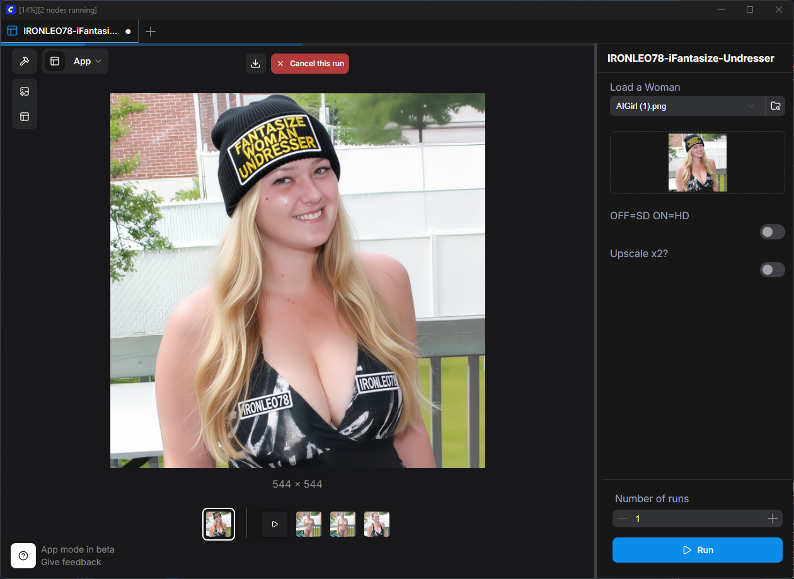
Task: Click the blue Run button
Action: point(698,550)
